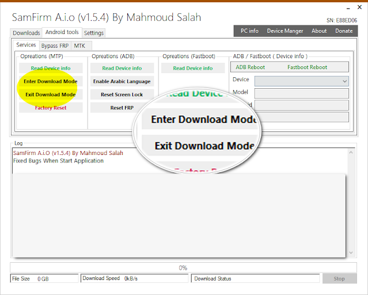Select the Services sub-tab
The height and width of the screenshot is (295, 368).
26,45
